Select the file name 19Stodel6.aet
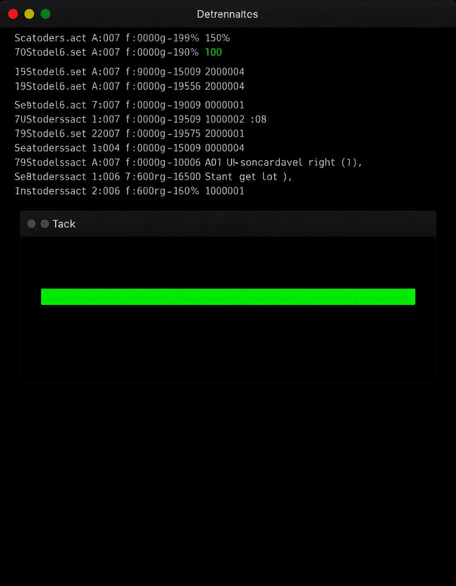 tap(50, 86)
